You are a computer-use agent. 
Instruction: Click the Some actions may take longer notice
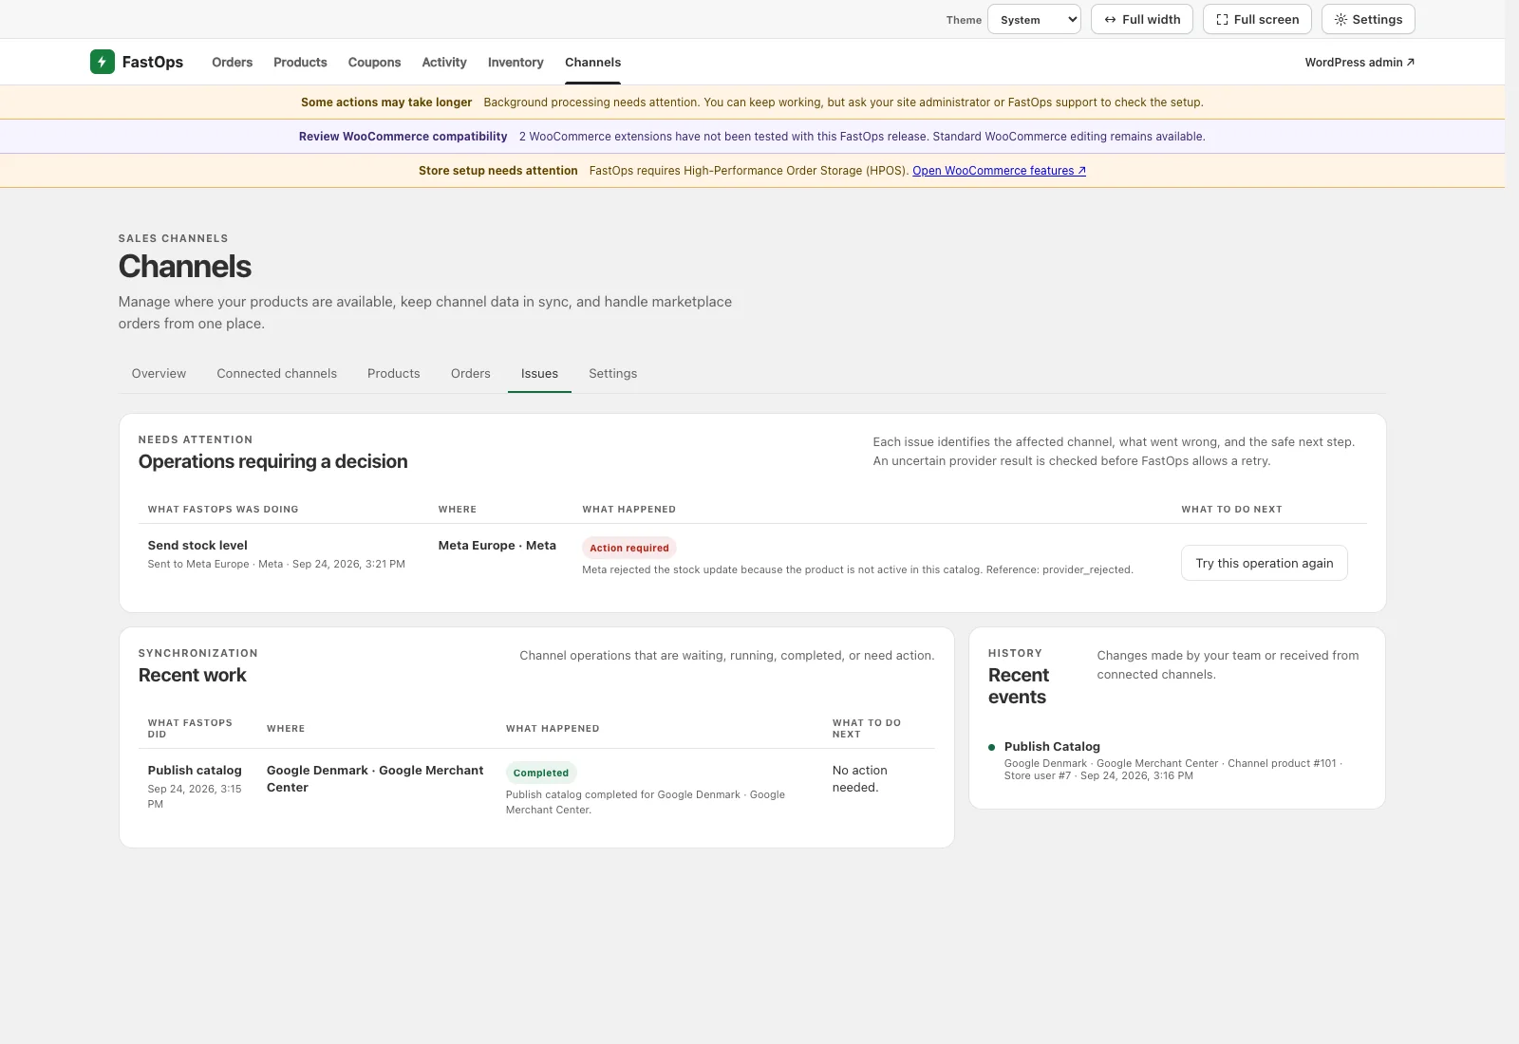coord(386,103)
